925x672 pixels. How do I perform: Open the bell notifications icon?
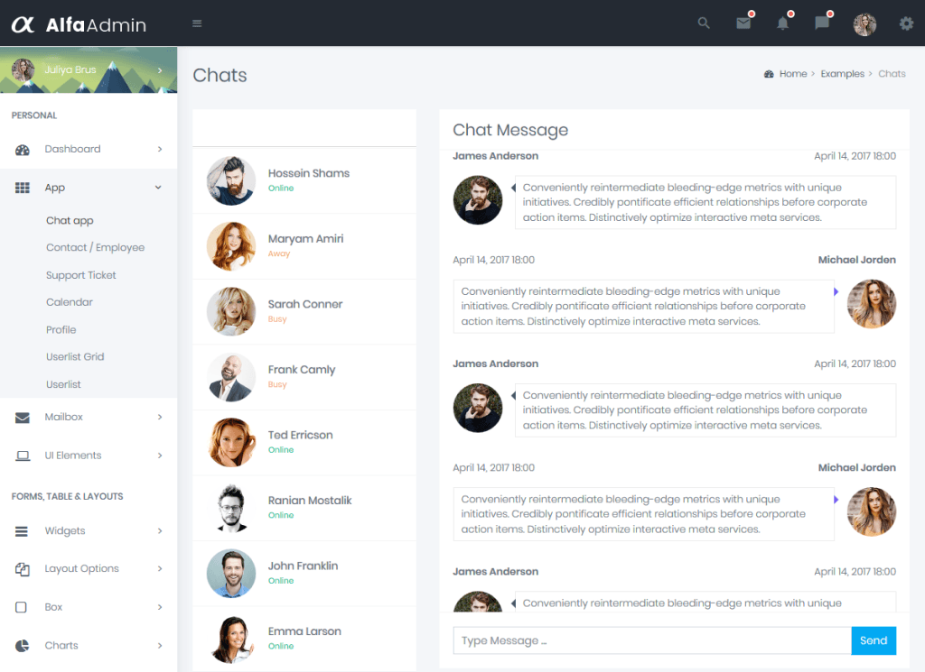tap(782, 23)
